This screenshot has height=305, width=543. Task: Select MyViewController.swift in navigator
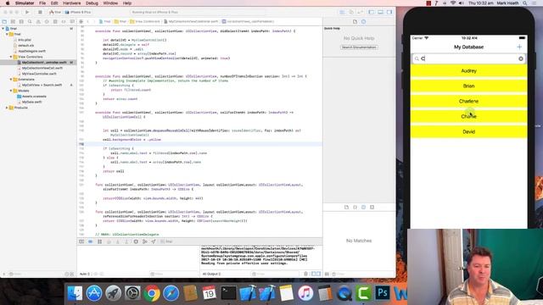tap(39, 74)
